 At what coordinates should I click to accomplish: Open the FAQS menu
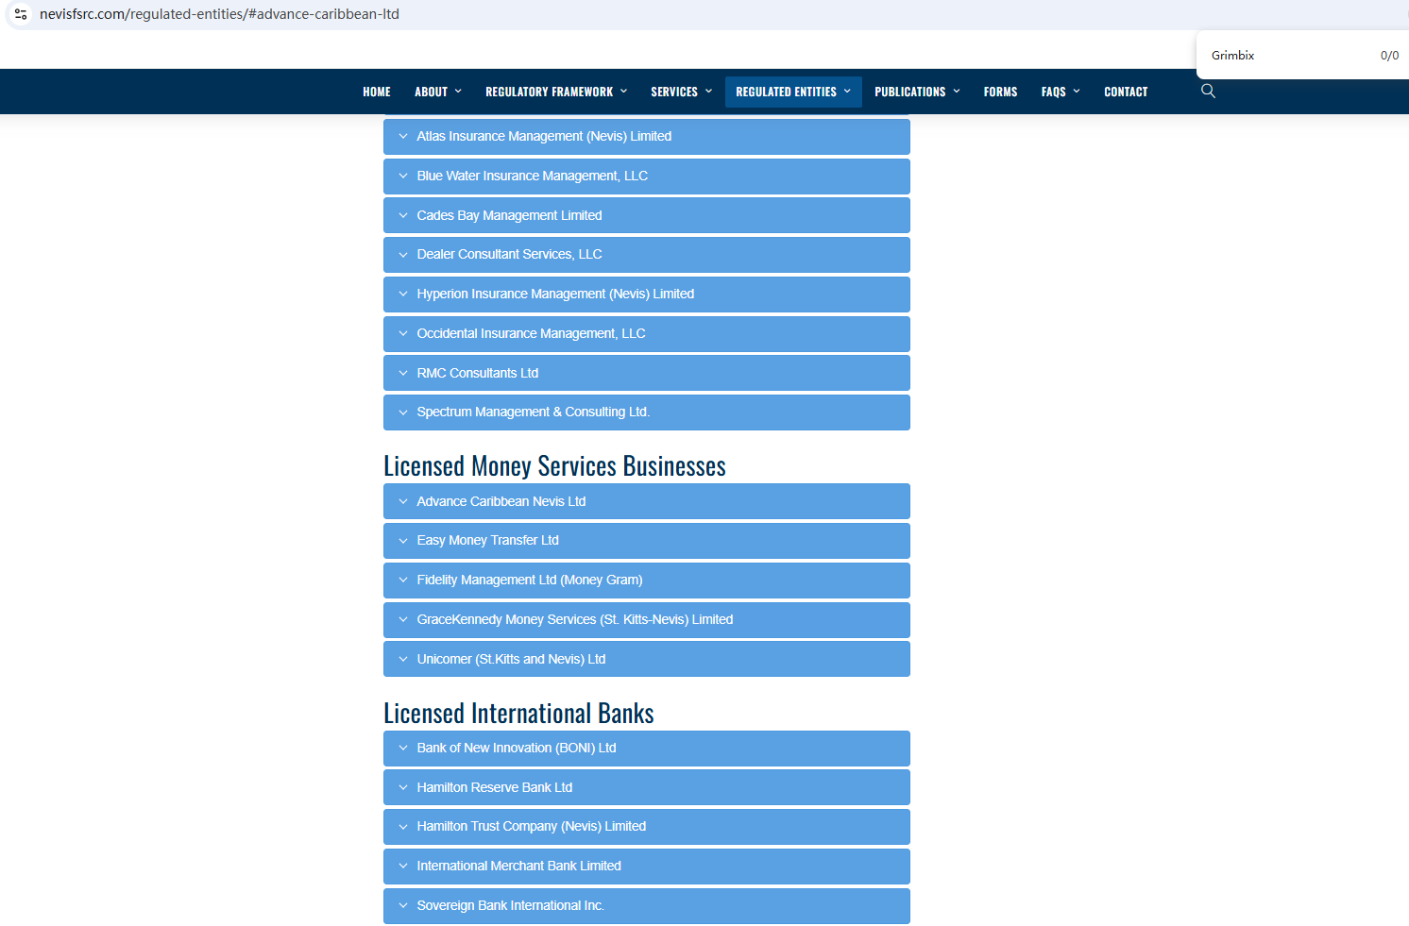point(1061,92)
